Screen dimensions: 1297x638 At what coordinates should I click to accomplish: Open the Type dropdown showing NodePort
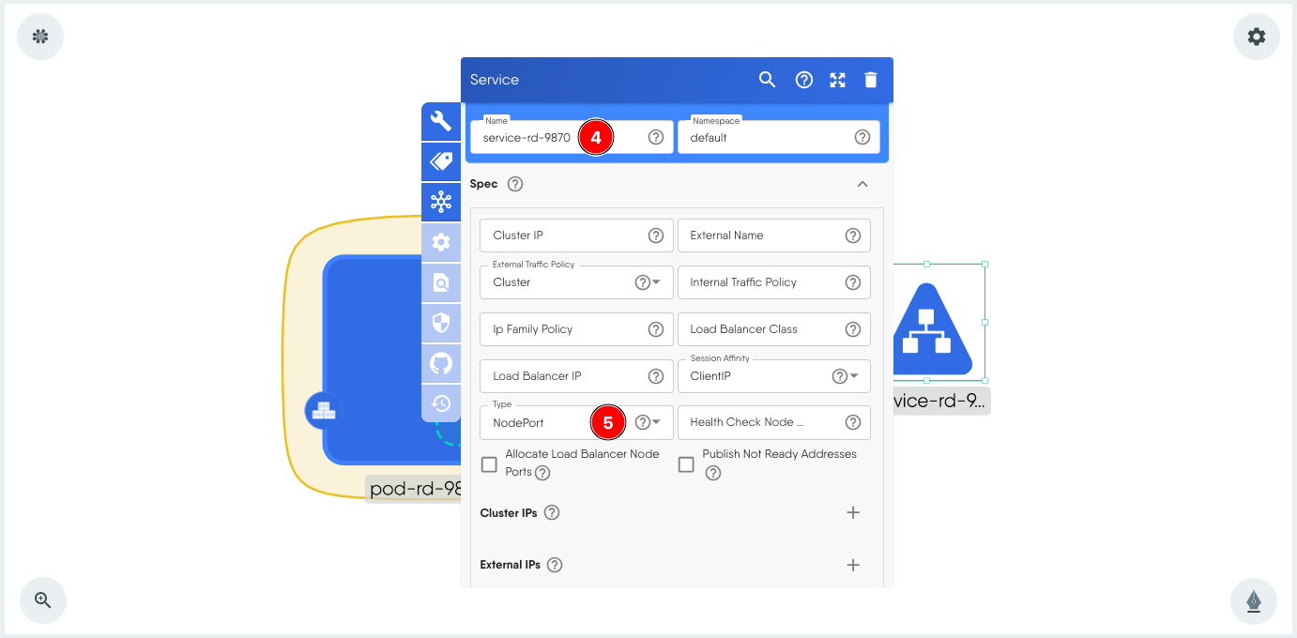coord(657,423)
